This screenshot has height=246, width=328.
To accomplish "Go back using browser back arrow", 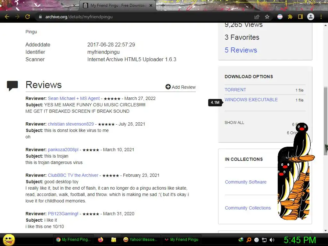I will (x=7, y=17).
